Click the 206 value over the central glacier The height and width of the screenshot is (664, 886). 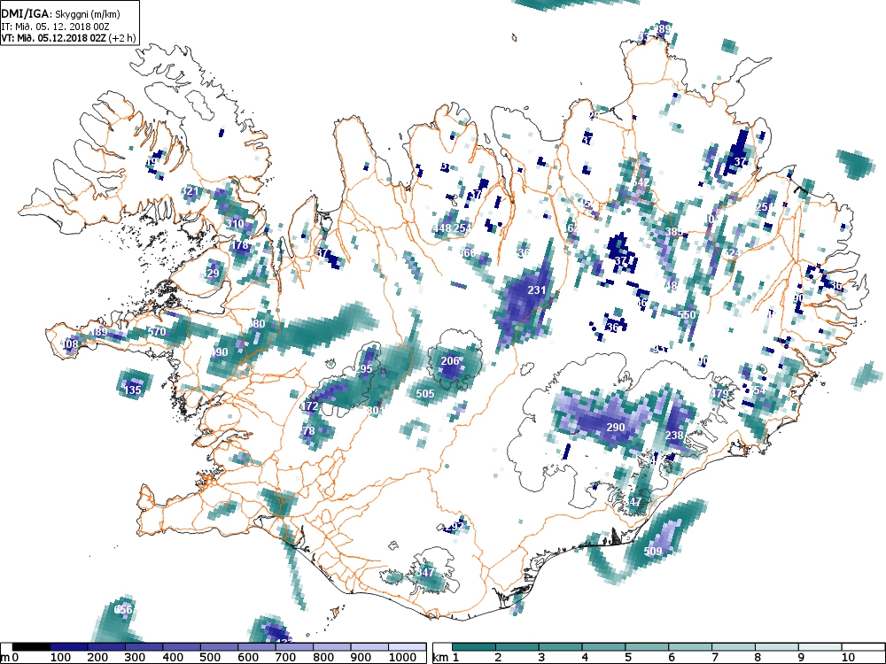pos(450,361)
